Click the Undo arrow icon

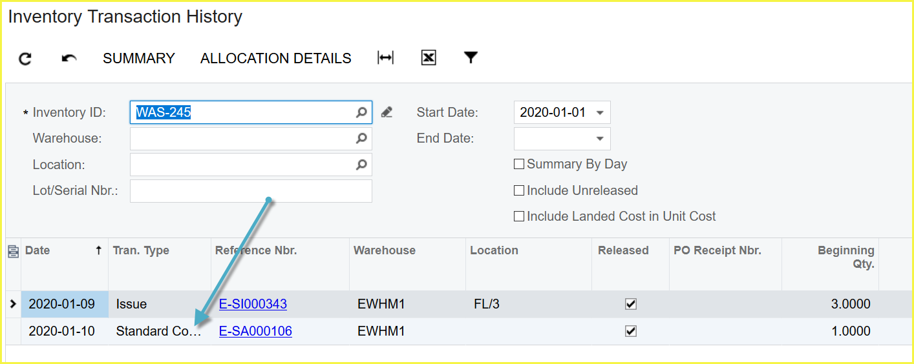point(69,59)
